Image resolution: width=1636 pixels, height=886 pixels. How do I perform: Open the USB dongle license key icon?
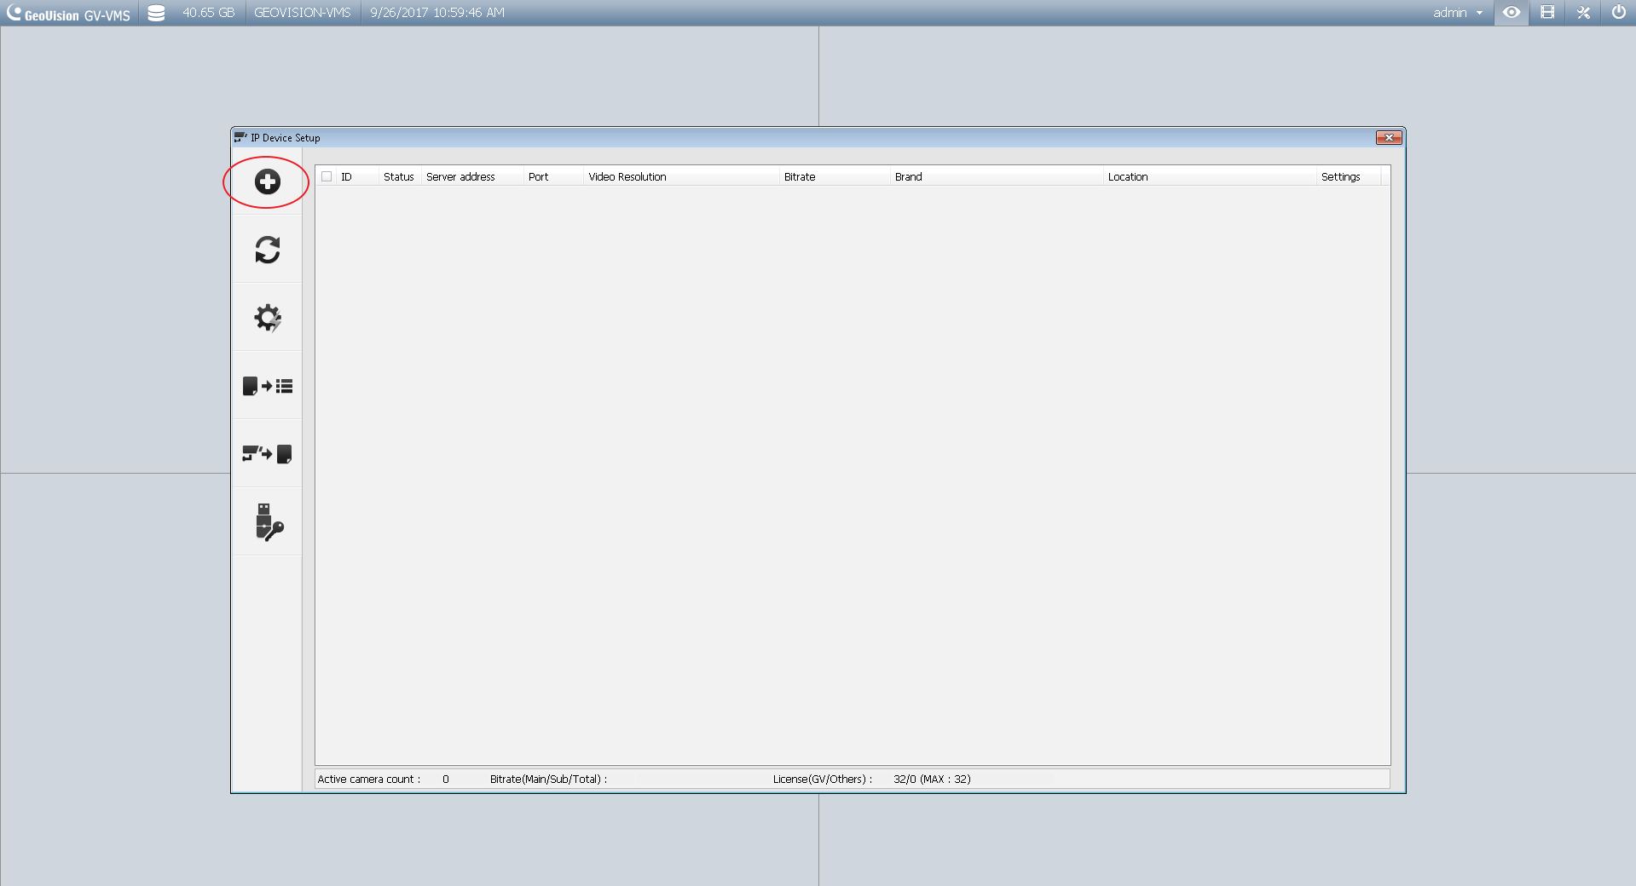coord(267,522)
